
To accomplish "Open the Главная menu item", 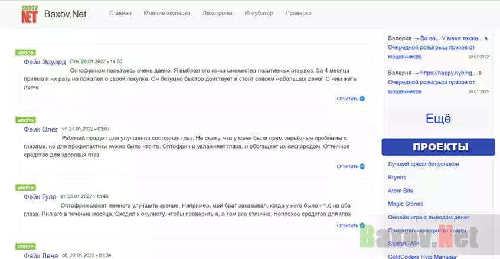I will [x=120, y=13].
